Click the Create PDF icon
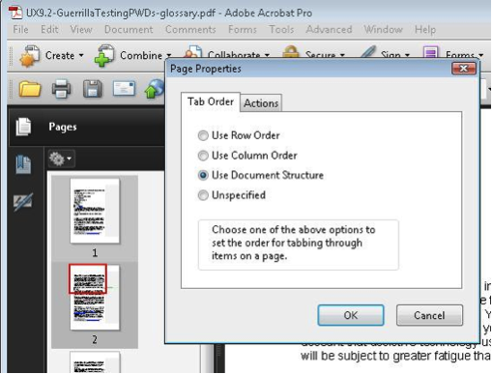This screenshot has width=492, height=374. (30, 56)
